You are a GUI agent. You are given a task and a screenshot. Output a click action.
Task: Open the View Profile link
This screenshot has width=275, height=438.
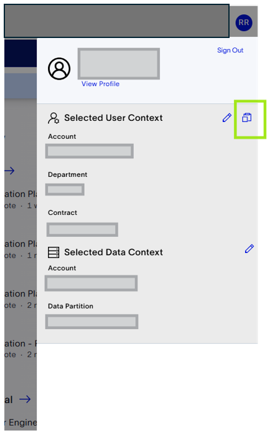point(100,84)
